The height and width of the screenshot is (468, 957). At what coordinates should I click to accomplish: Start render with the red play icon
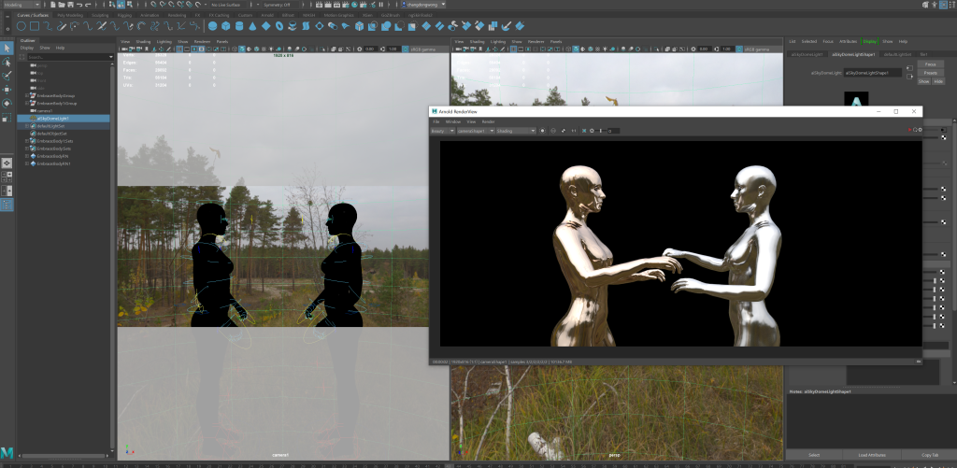907,131
